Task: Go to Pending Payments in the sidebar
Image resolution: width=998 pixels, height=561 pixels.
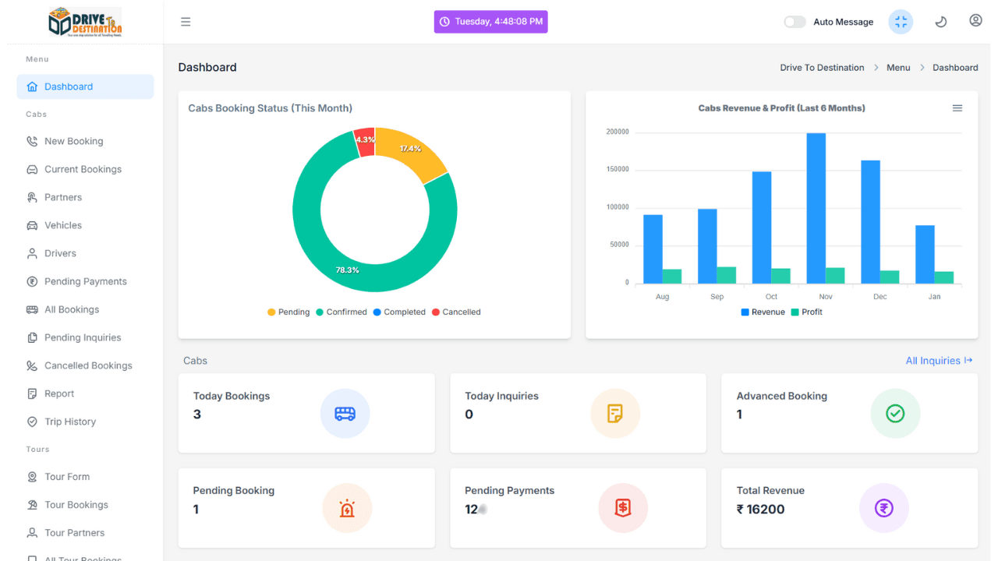Action: click(85, 281)
